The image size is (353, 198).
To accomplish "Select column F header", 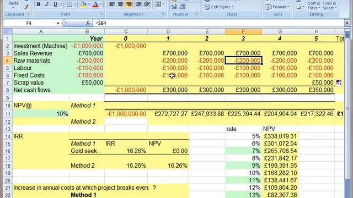I will 243,32.
